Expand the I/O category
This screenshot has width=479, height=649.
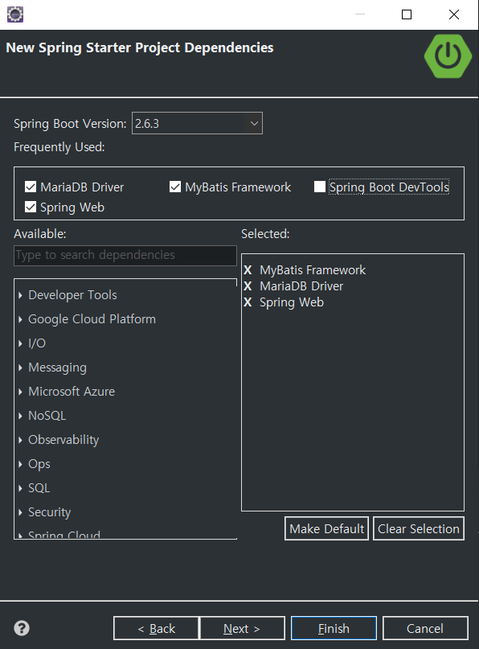click(20, 343)
